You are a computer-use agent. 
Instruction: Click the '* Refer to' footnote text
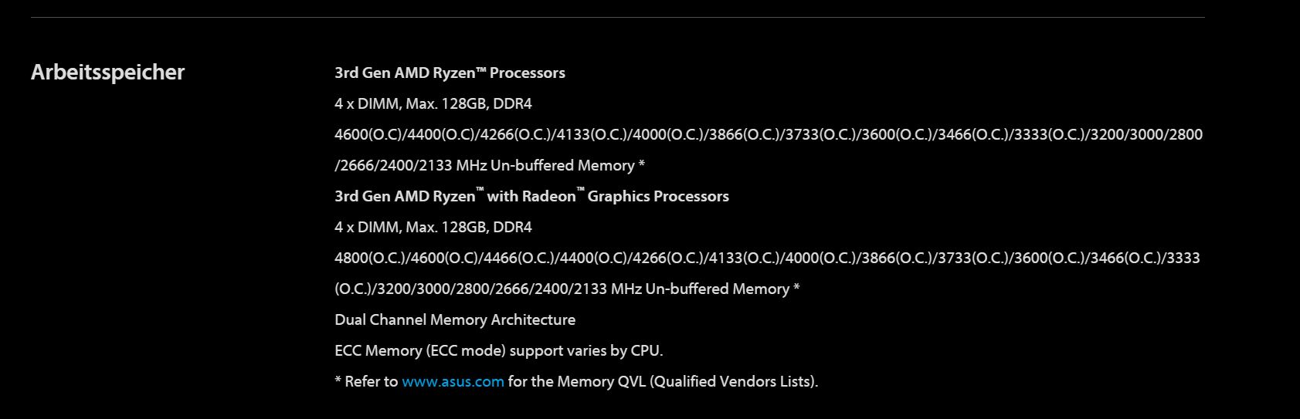[366, 381]
